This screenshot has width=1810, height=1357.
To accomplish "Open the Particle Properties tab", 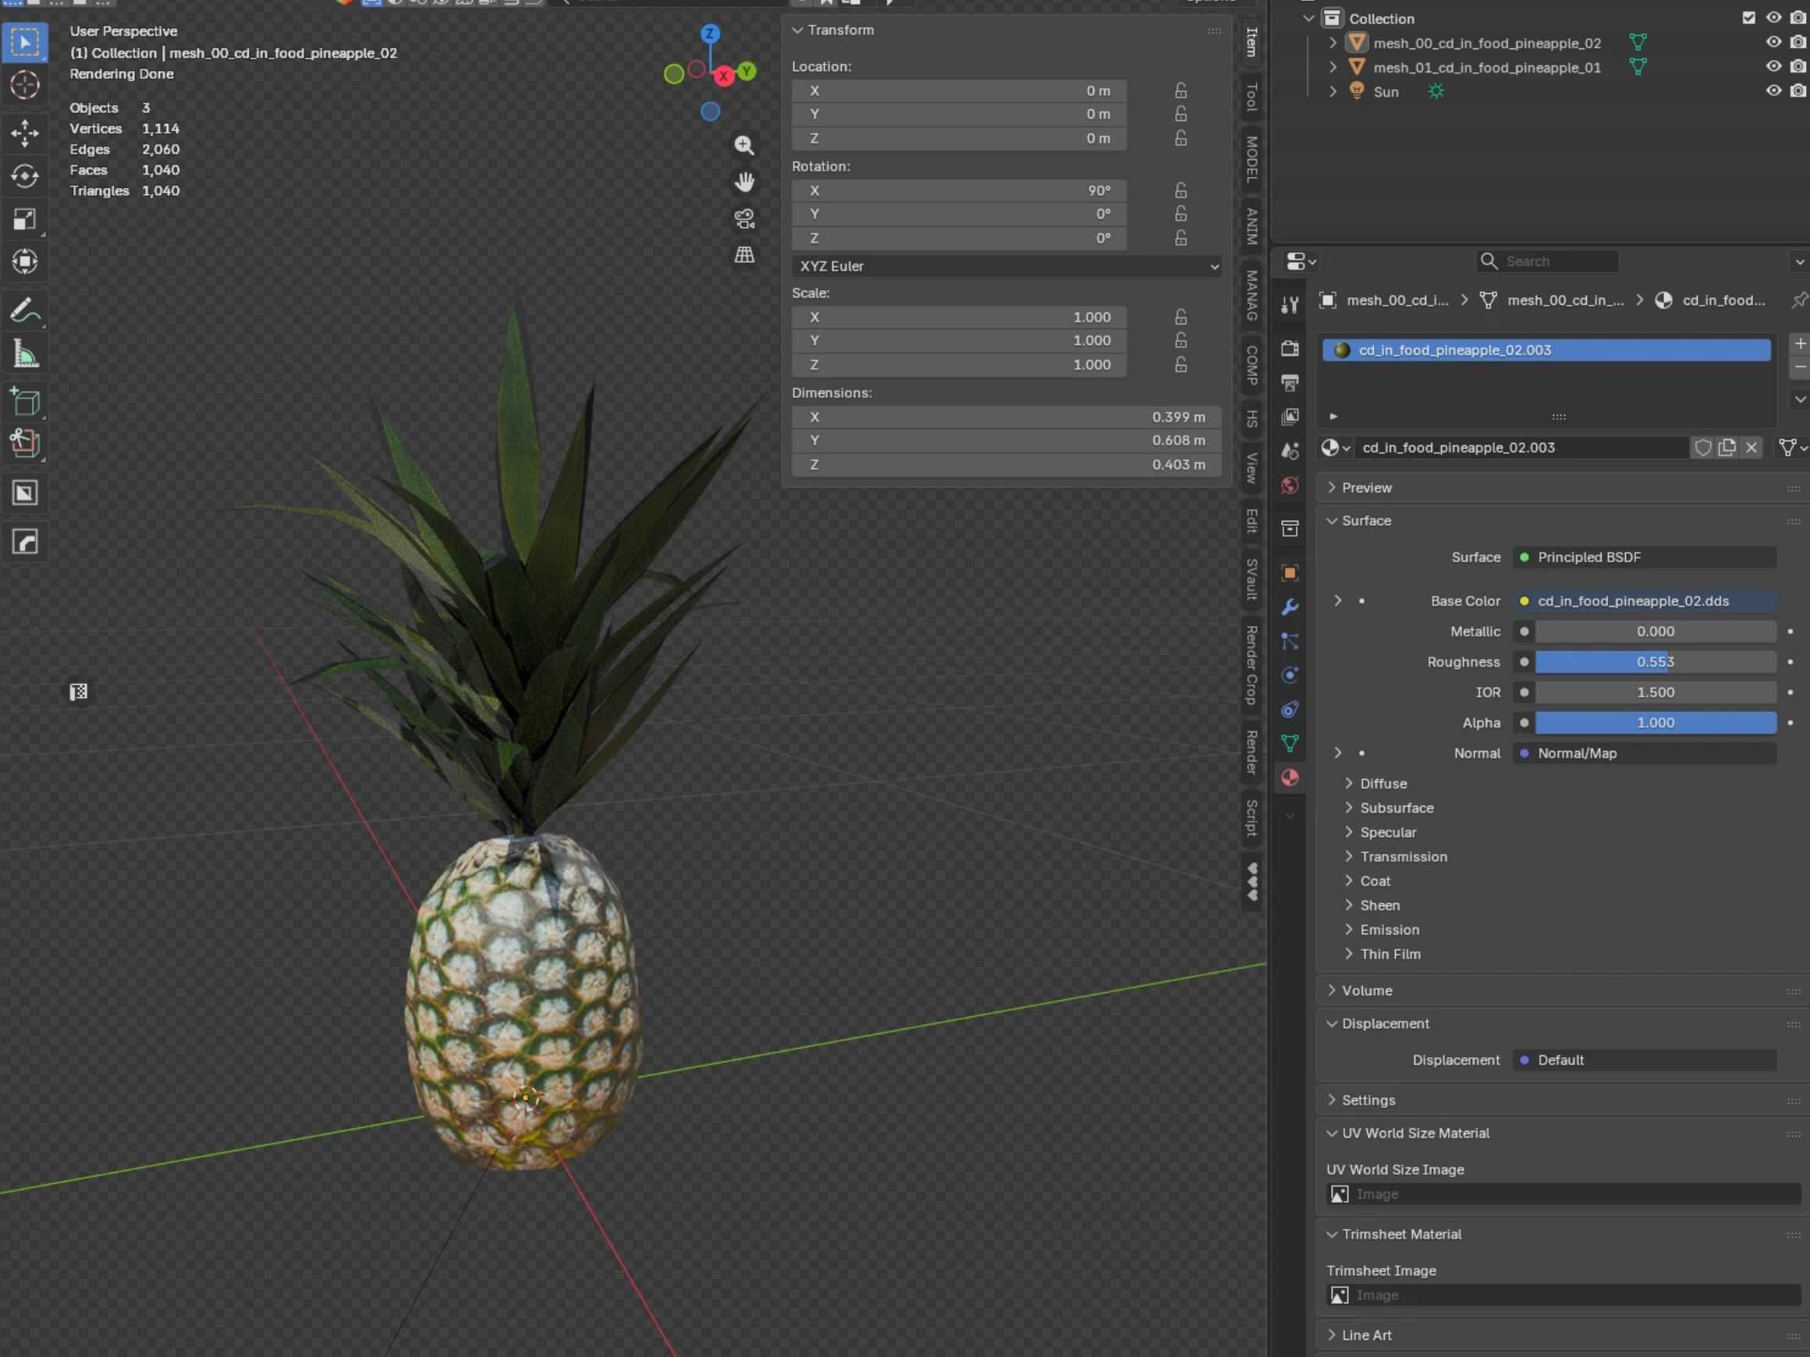I will tap(1290, 642).
